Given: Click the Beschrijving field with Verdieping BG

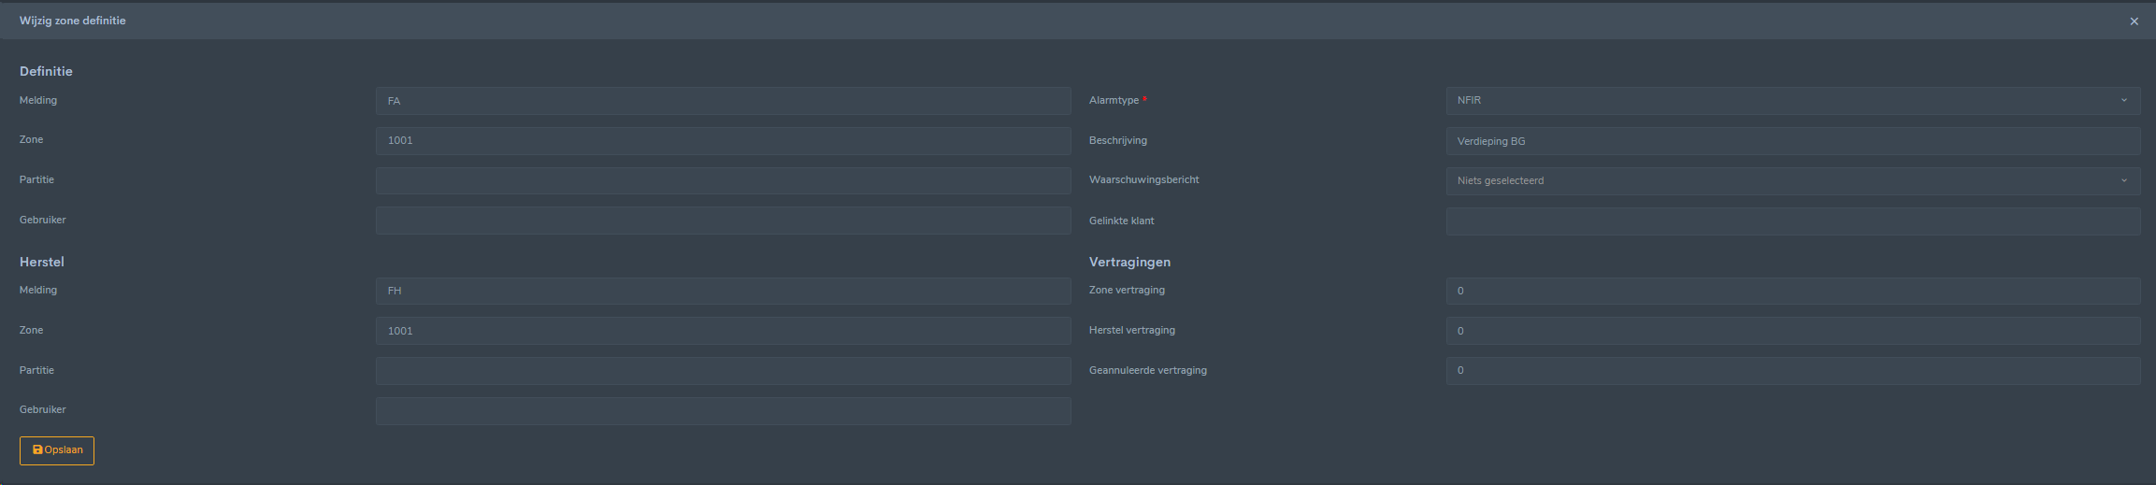Looking at the screenshot, I should (x=1792, y=141).
